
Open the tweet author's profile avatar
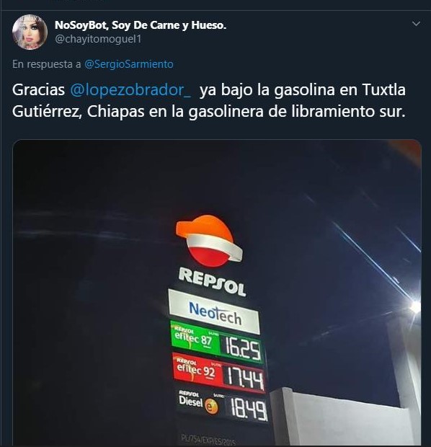(30, 32)
